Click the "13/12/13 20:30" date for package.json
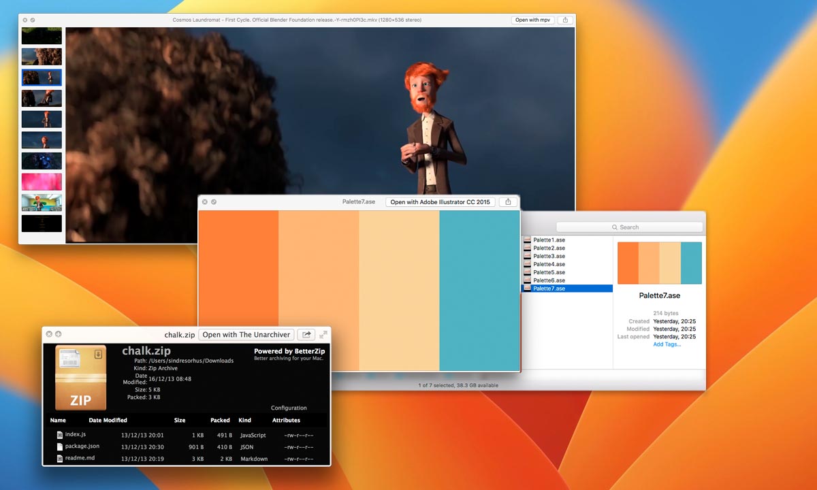 pyautogui.click(x=142, y=447)
